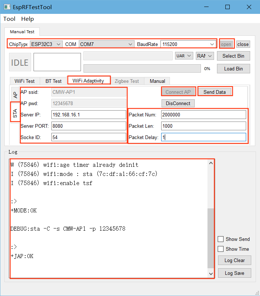The image size is (260, 296).
Task: Click the IDLE status indicator
Action: [20, 62]
